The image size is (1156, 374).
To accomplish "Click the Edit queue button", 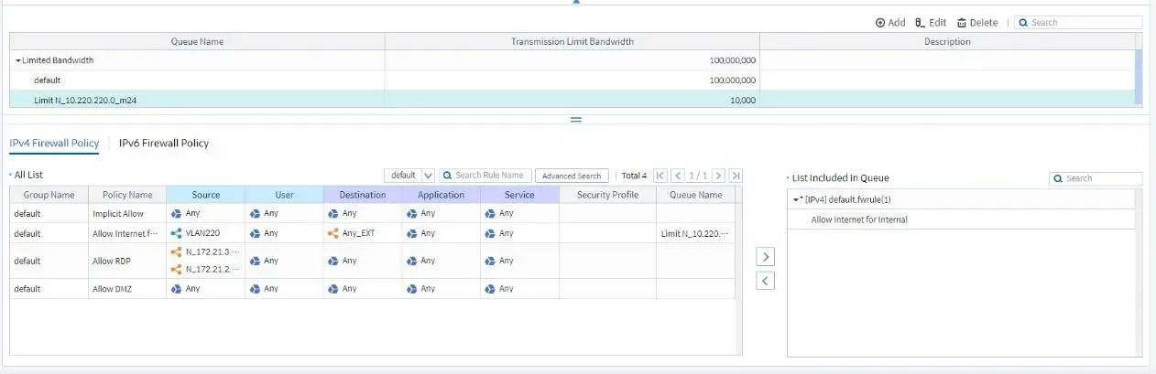I will [931, 23].
